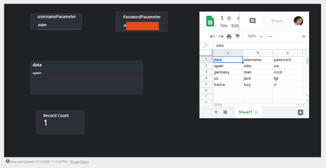This screenshot has height=168, width=326.
Task: Open the Explore button at bottom right
Action: [x=300, y=113]
